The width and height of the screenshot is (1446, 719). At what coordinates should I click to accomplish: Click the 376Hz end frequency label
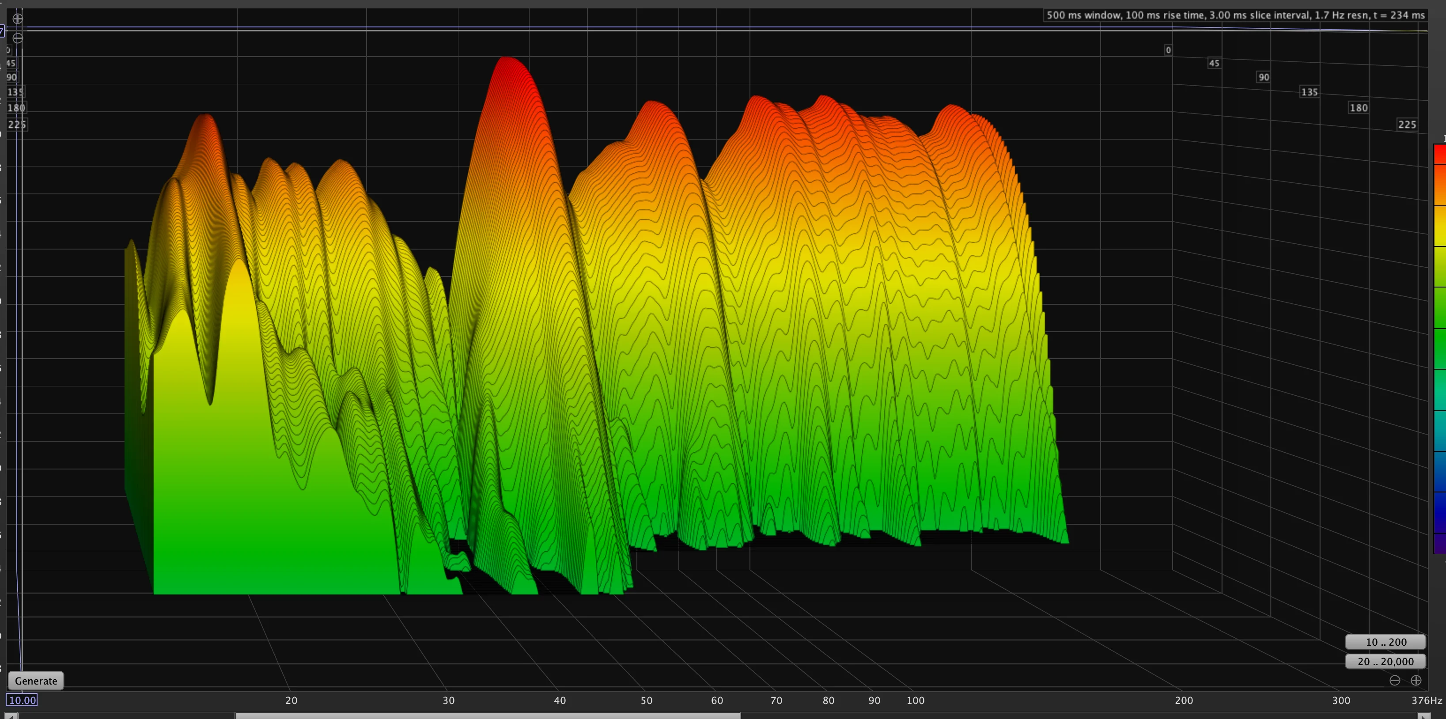tap(1427, 700)
